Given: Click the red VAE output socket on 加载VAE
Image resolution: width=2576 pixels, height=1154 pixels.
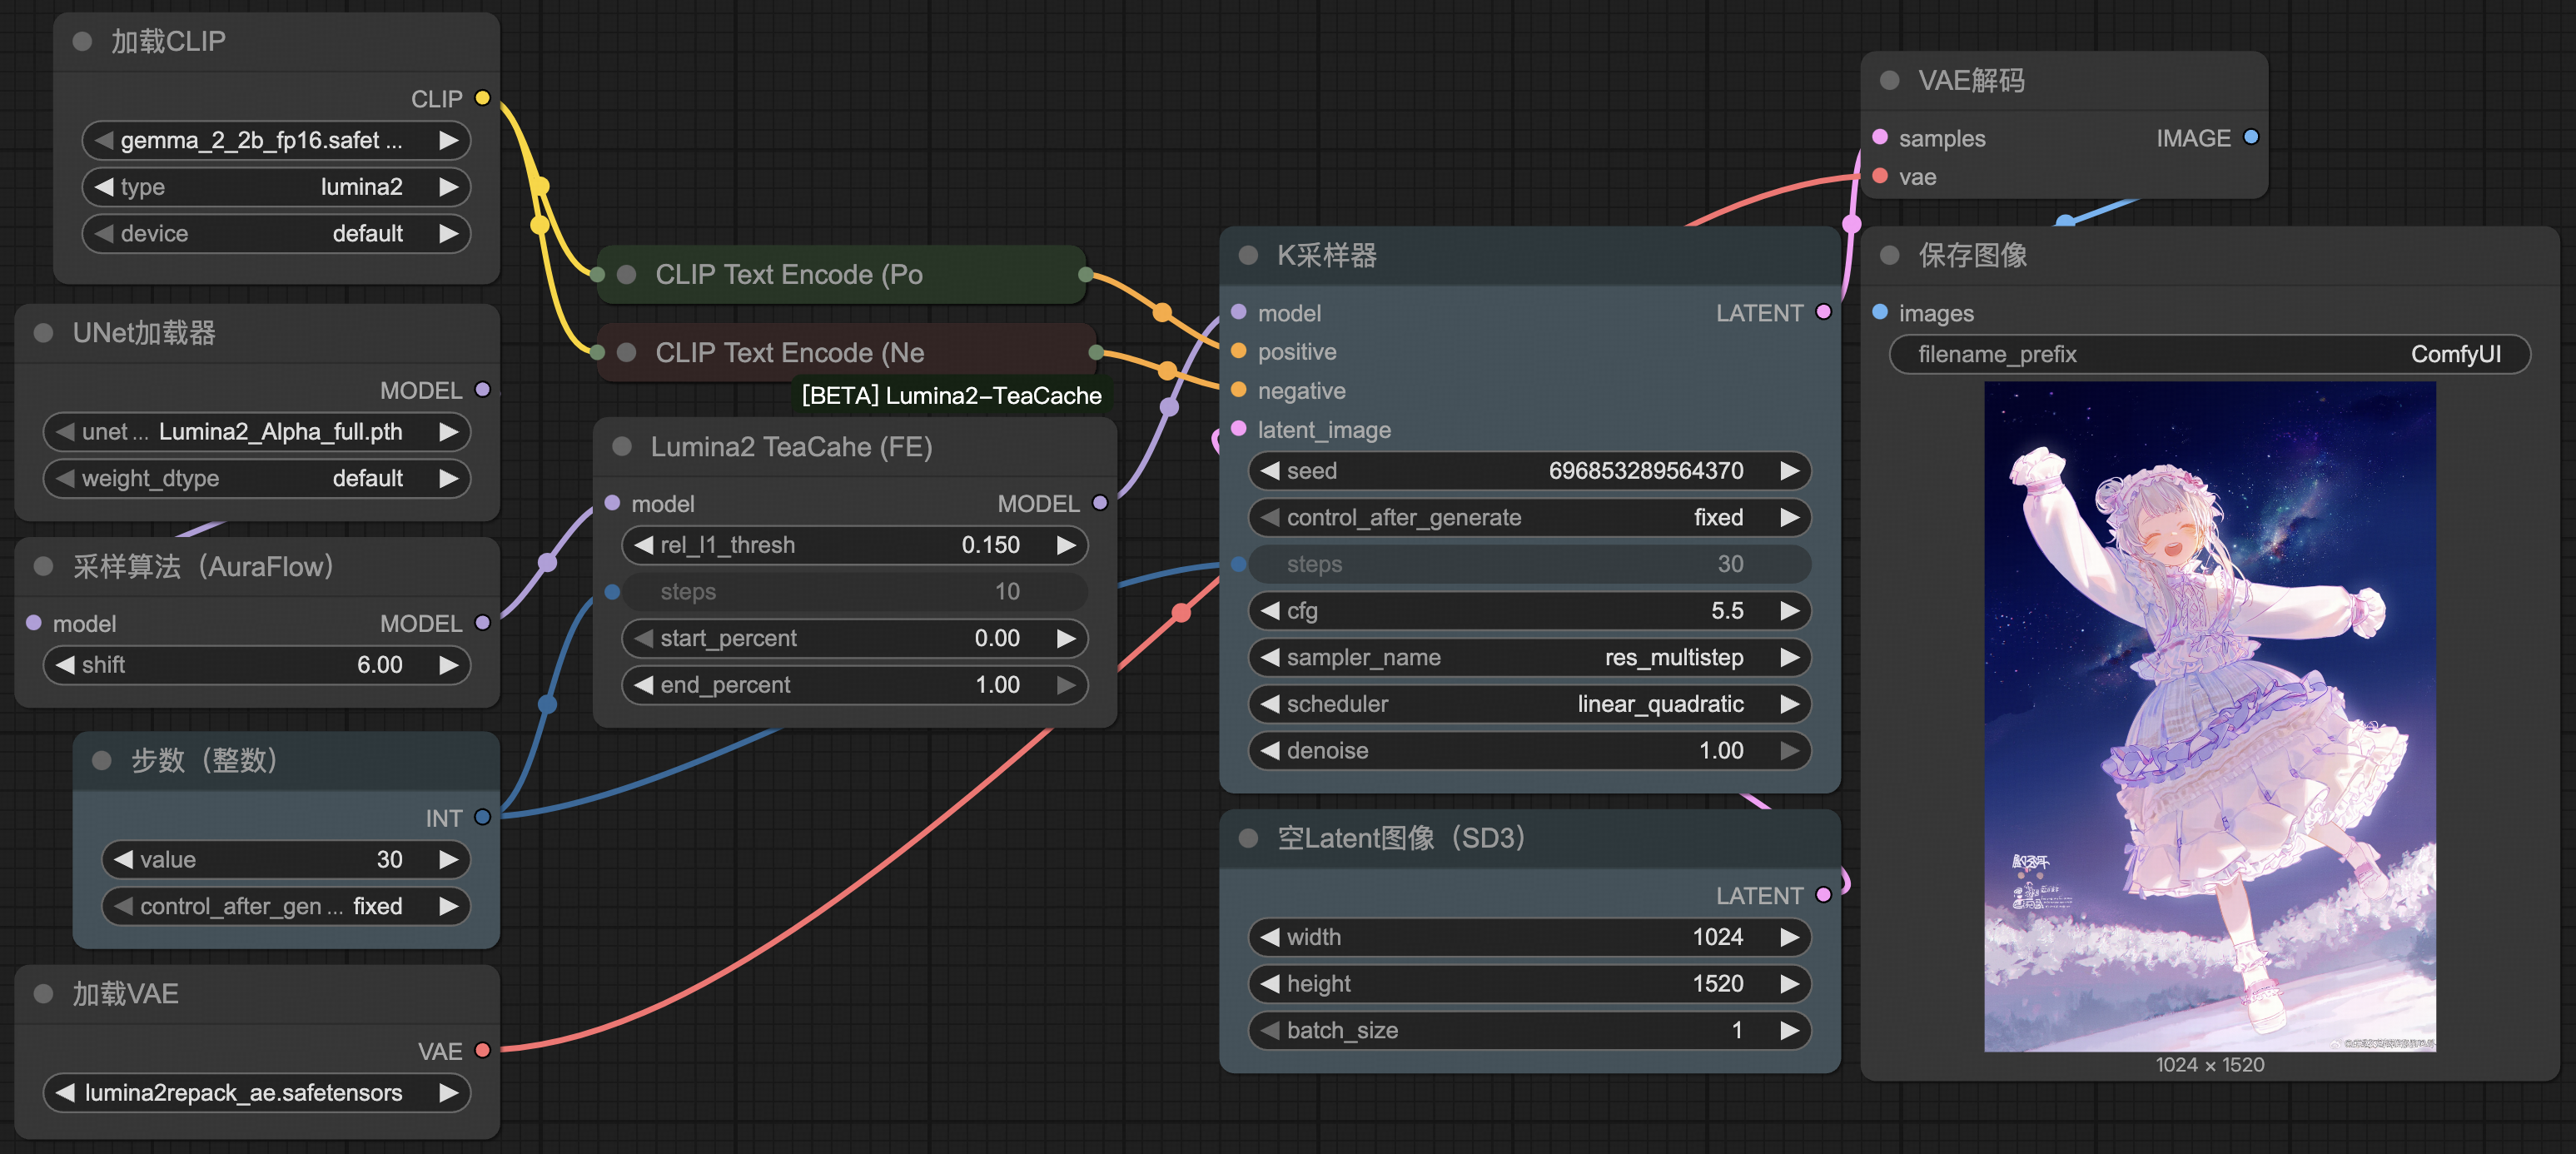Looking at the screenshot, I should pyautogui.click(x=483, y=1050).
